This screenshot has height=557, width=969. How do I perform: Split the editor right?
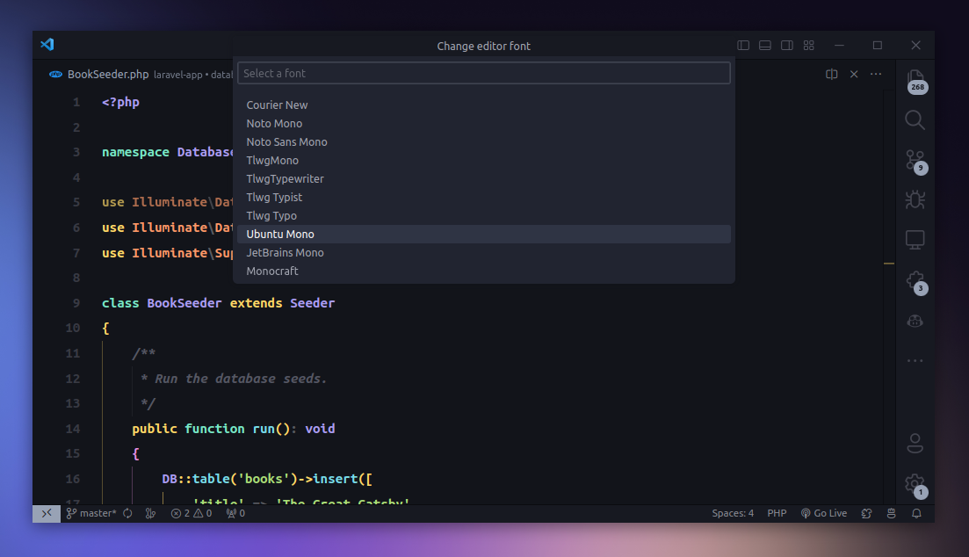click(x=832, y=74)
